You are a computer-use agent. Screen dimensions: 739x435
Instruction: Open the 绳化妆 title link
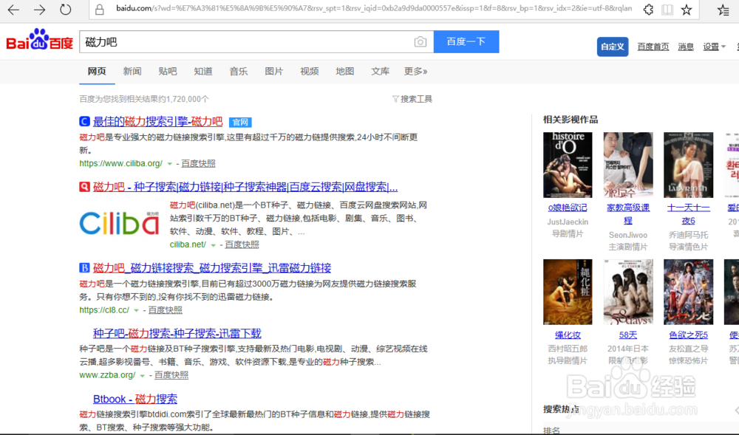click(x=568, y=335)
